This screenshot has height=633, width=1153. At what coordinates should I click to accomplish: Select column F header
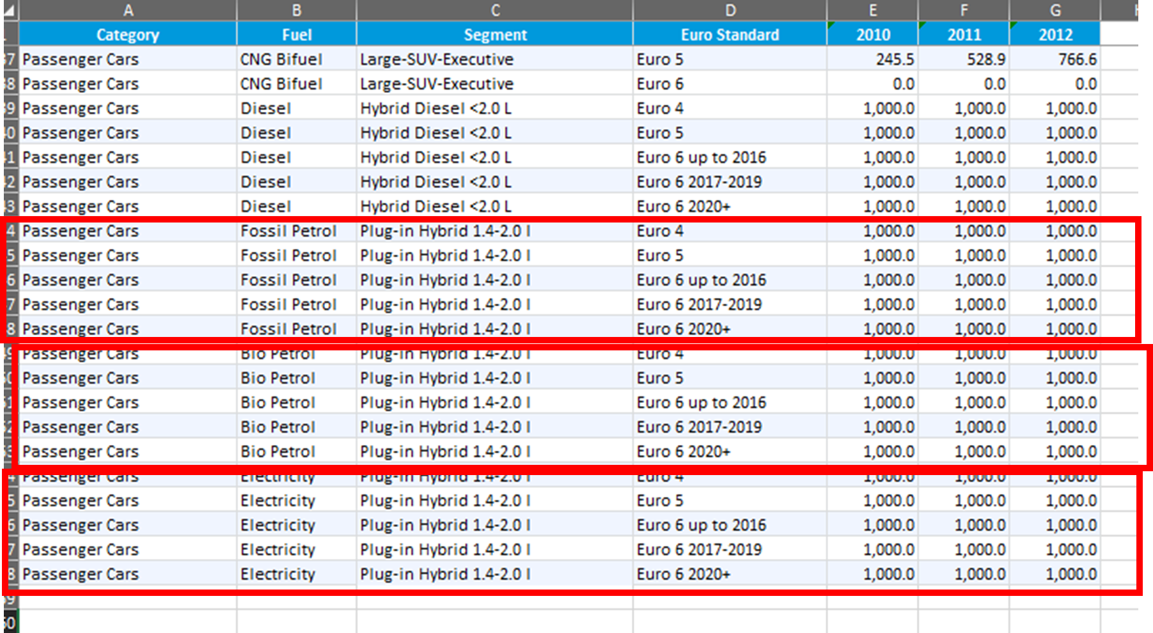coord(964,10)
